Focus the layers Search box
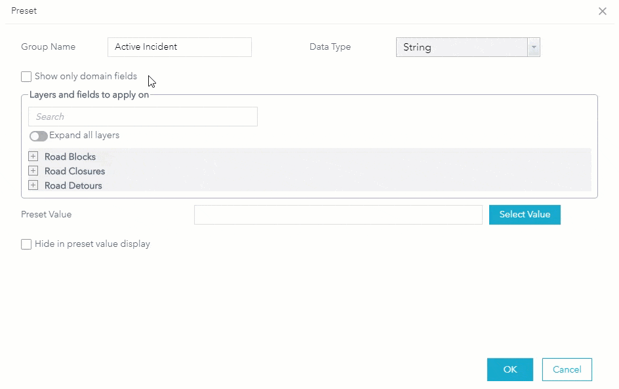619x389 pixels. coord(142,117)
